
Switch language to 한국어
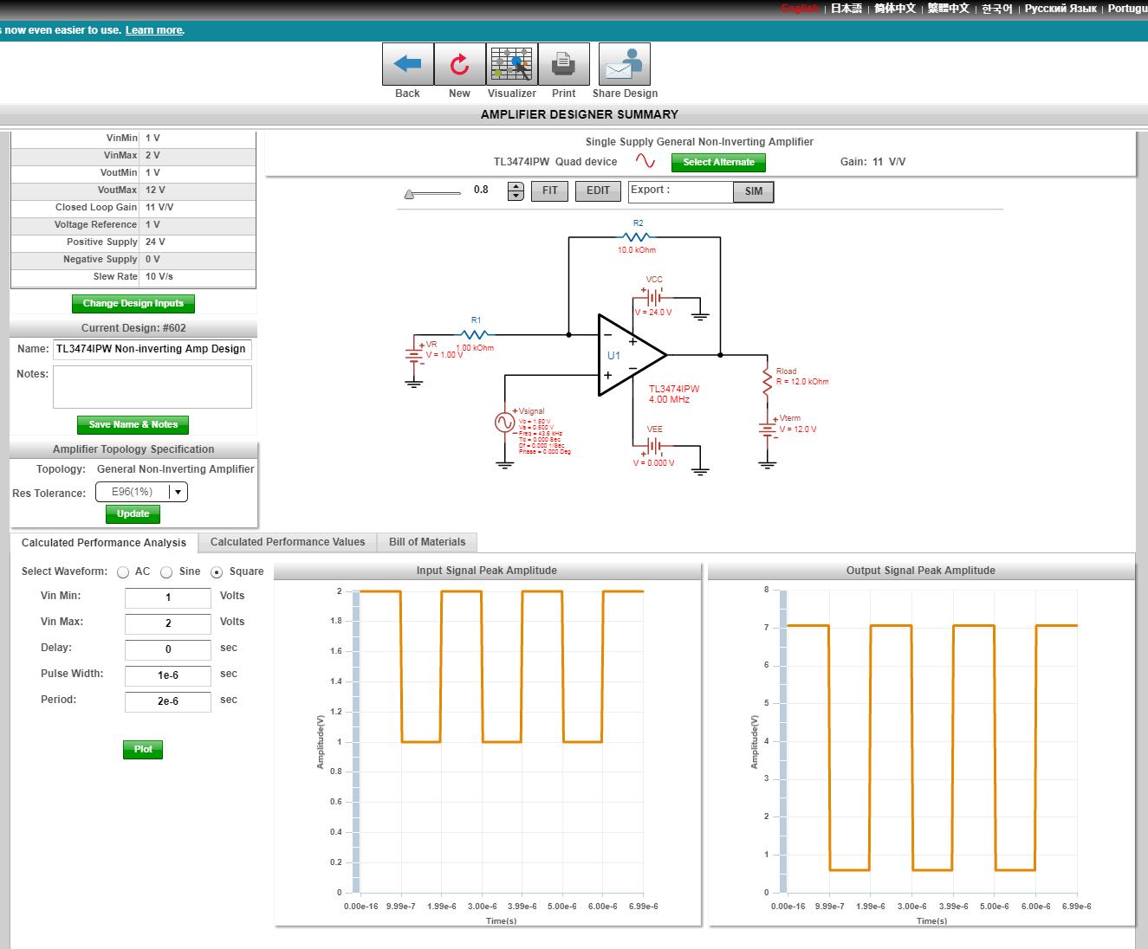(x=996, y=9)
